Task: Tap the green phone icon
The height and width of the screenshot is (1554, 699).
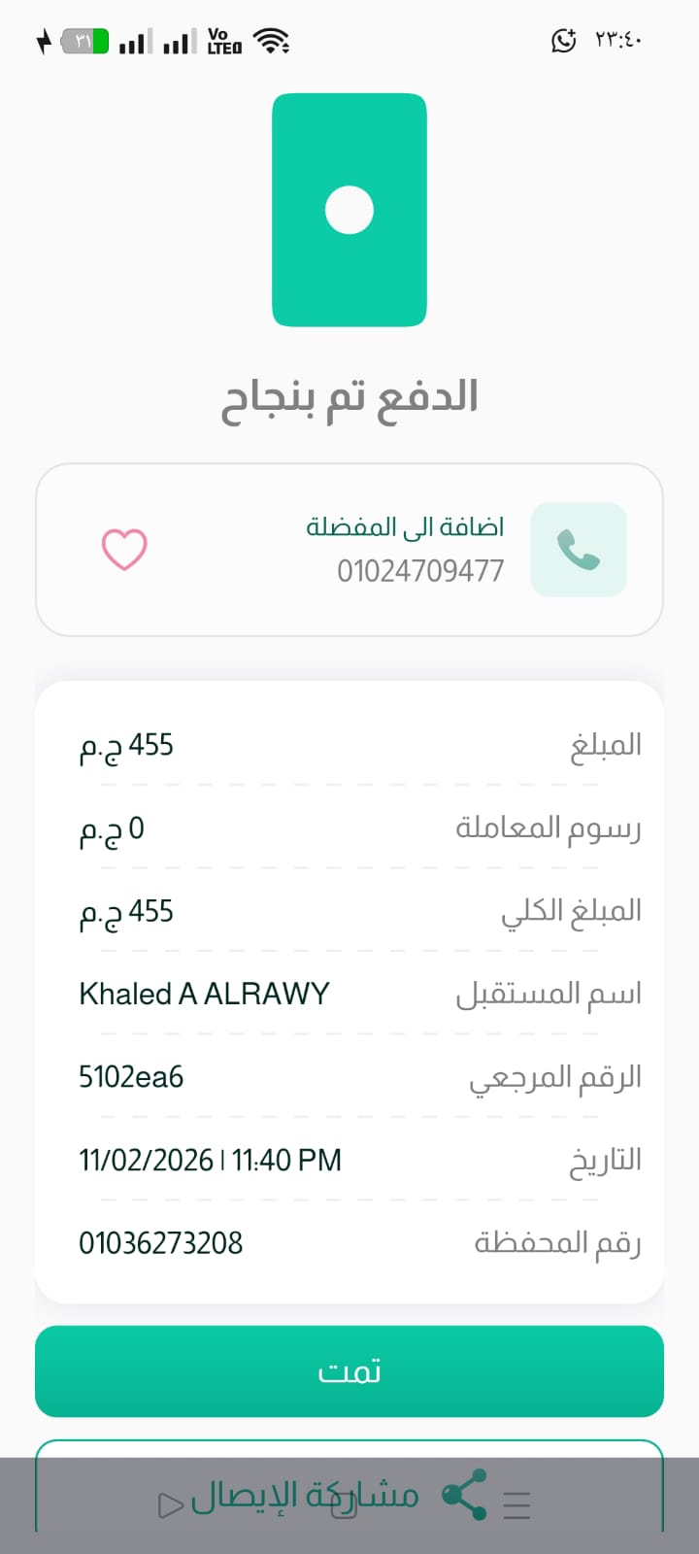Action: [579, 550]
